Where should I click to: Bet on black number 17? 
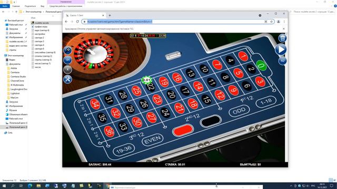click(185, 91)
